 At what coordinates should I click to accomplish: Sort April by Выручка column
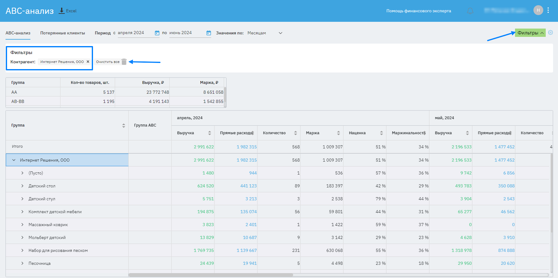tap(209, 133)
